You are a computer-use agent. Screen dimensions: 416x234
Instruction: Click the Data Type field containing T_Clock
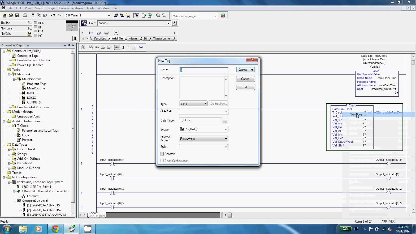coord(200,120)
